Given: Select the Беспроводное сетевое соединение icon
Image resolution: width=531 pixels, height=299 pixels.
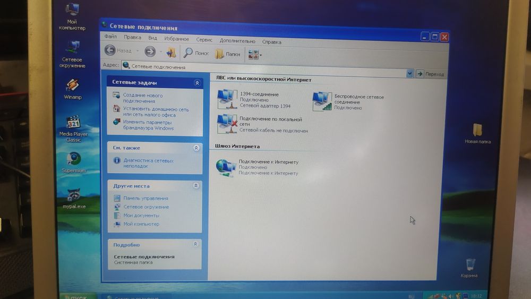Looking at the screenshot, I should pyautogui.click(x=322, y=101).
